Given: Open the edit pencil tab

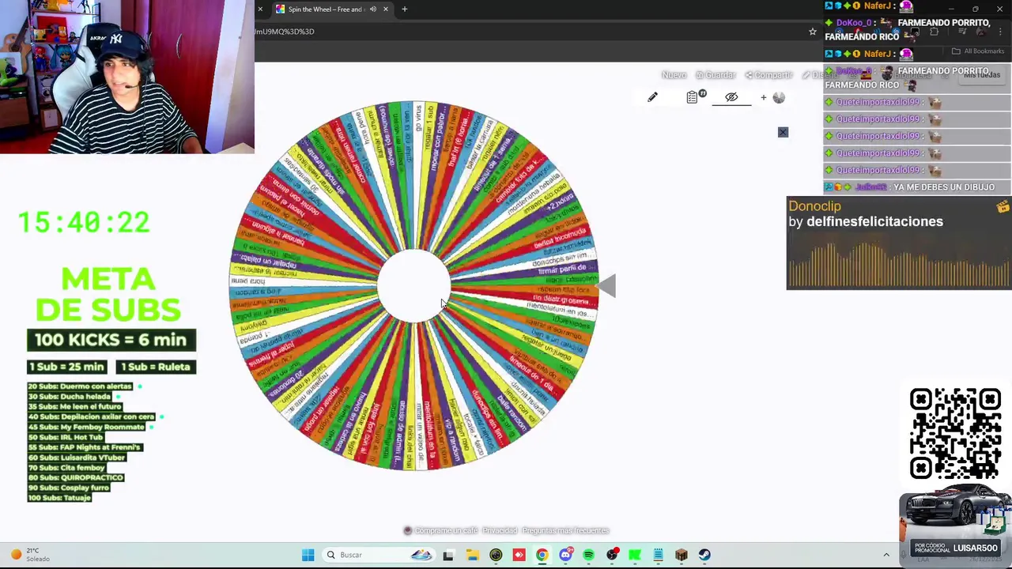Looking at the screenshot, I should [x=652, y=97].
